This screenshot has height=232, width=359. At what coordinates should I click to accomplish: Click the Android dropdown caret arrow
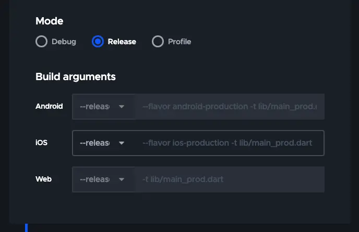[x=122, y=107]
